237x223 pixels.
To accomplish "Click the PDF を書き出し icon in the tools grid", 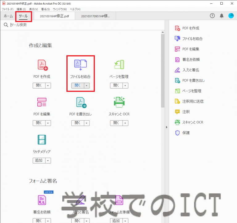I will tap(81, 102).
